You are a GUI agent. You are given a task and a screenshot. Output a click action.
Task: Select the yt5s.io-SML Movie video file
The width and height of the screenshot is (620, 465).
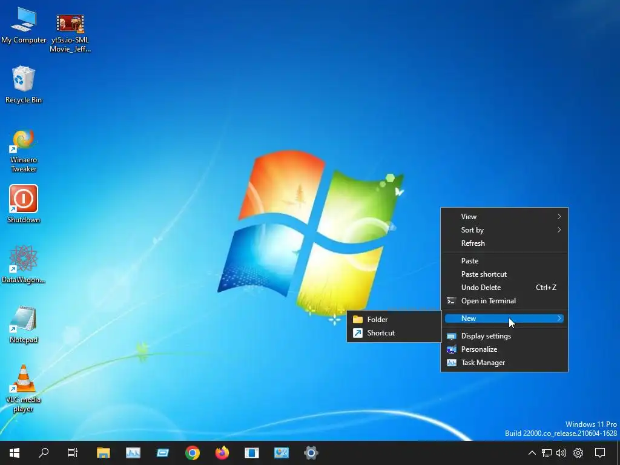70,31
